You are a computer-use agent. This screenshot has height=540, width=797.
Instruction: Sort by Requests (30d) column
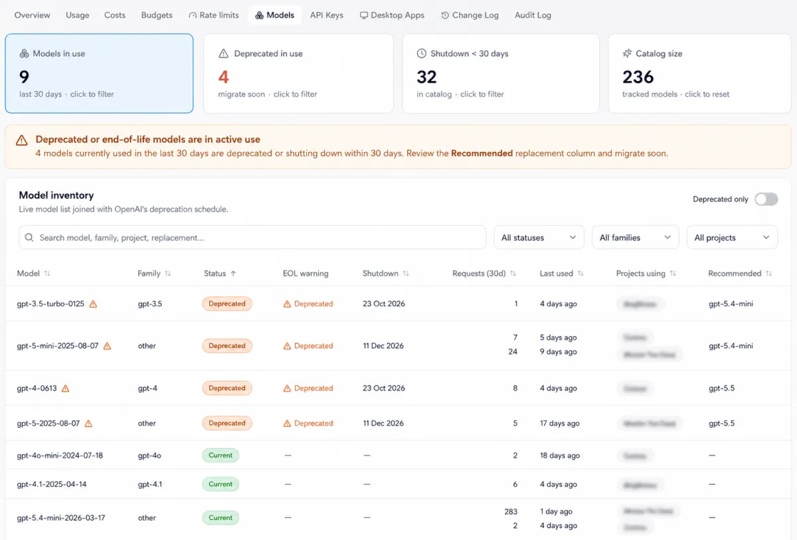coord(484,274)
